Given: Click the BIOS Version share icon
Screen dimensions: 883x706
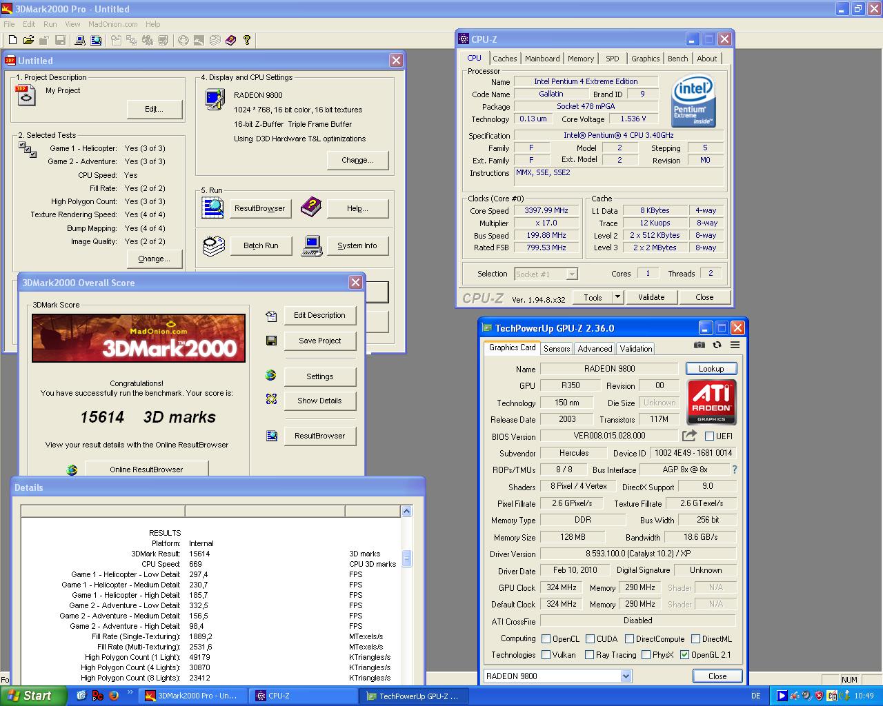Looking at the screenshot, I should point(689,436).
